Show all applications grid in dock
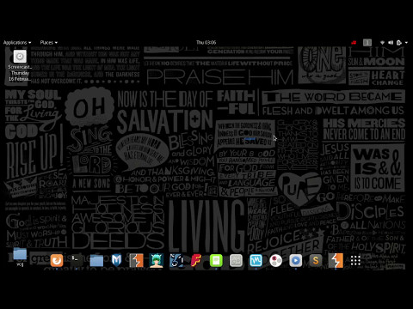Image resolution: width=413 pixels, height=309 pixels. click(x=355, y=261)
